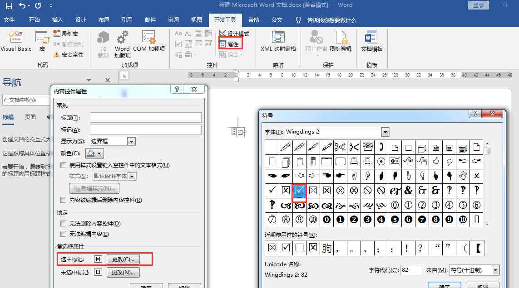The height and width of the screenshot is (288, 519).
Task: Pick the cassette tape symbol in the grid
Action: pyautogui.click(x=395, y=161)
